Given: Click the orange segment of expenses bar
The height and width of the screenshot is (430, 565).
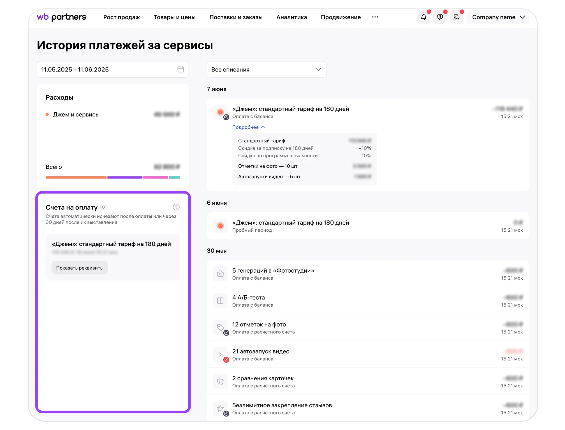Looking at the screenshot, I should (76, 177).
